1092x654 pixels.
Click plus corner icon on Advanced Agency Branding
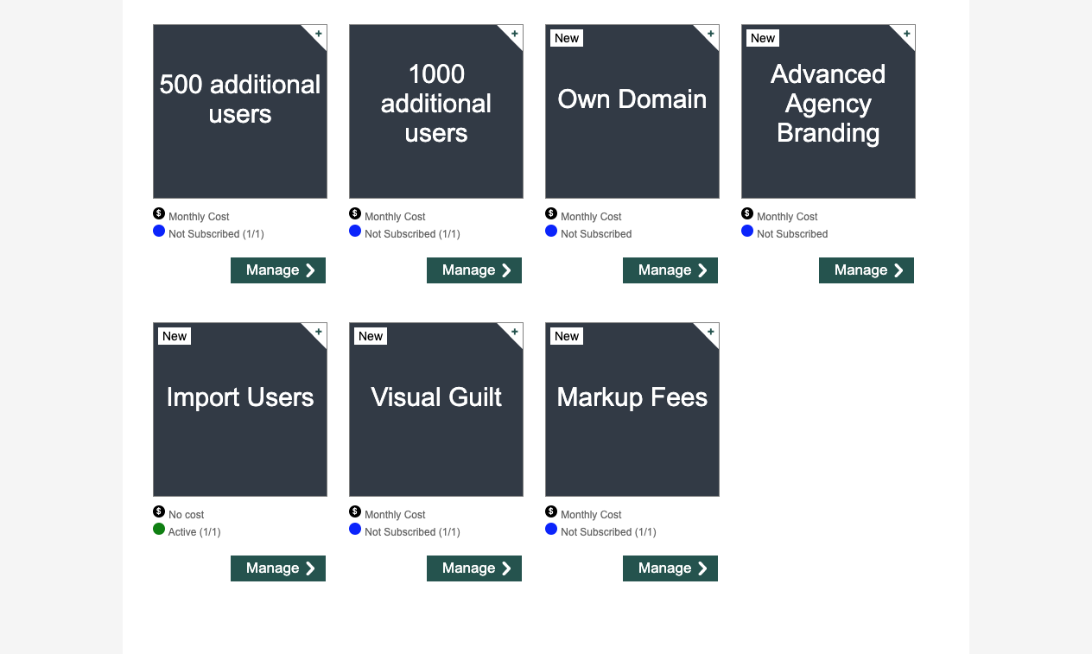(x=906, y=34)
